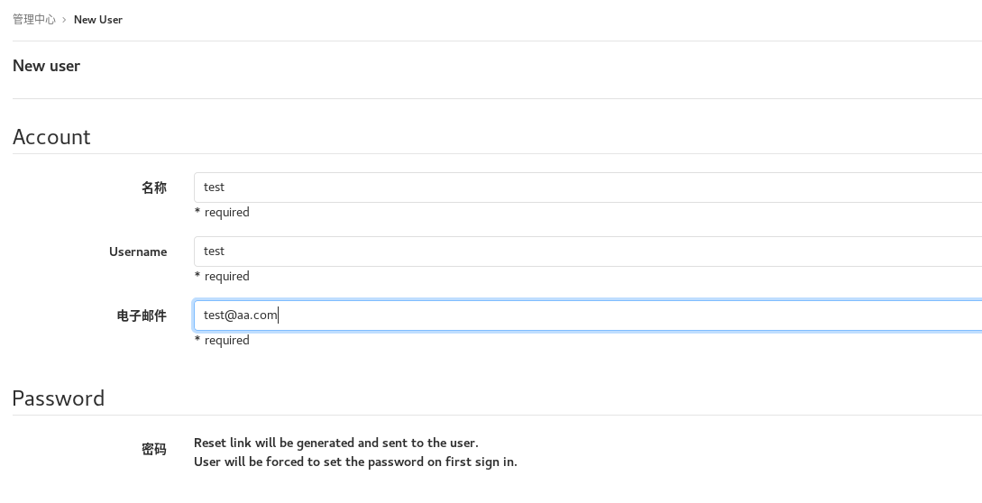Click the New user page heading

coord(47,66)
